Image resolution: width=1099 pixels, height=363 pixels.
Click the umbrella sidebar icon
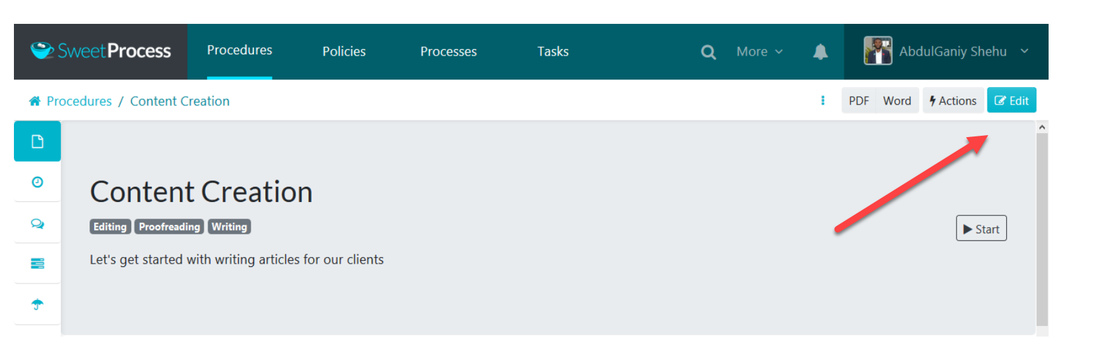pos(37,305)
